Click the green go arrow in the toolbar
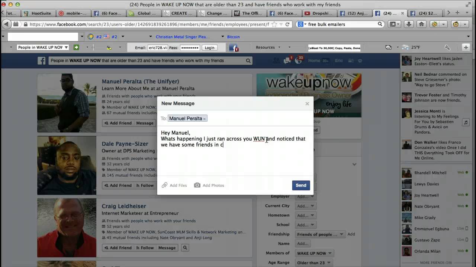 (76, 47)
